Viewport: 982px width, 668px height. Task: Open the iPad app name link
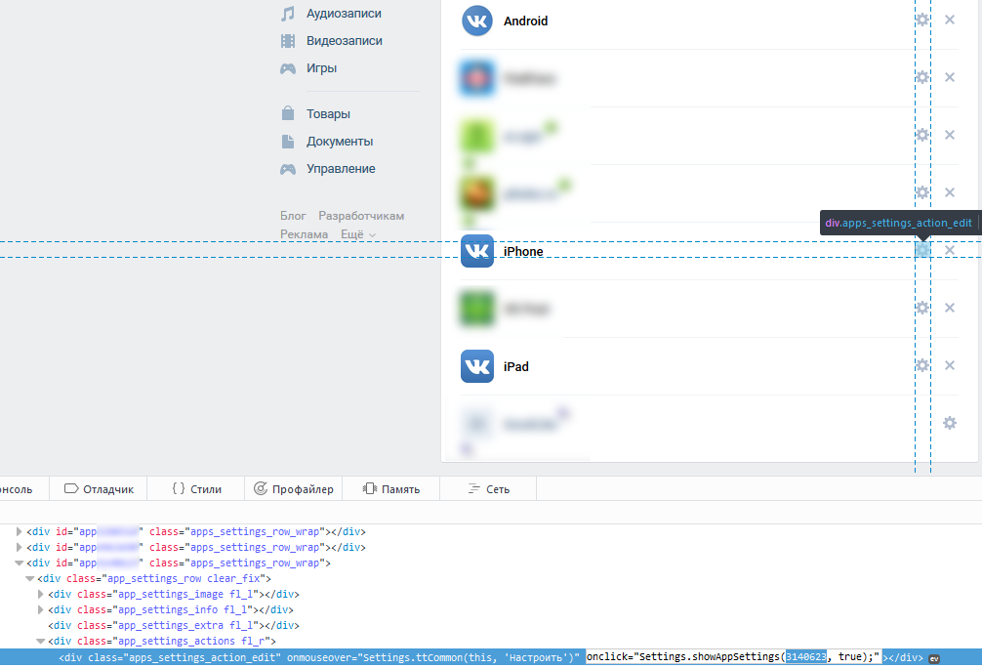516,366
